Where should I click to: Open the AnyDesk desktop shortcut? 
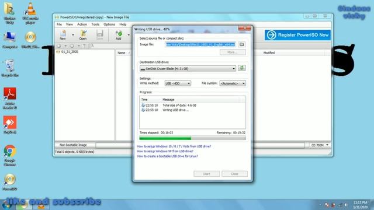tap(10, 125)
